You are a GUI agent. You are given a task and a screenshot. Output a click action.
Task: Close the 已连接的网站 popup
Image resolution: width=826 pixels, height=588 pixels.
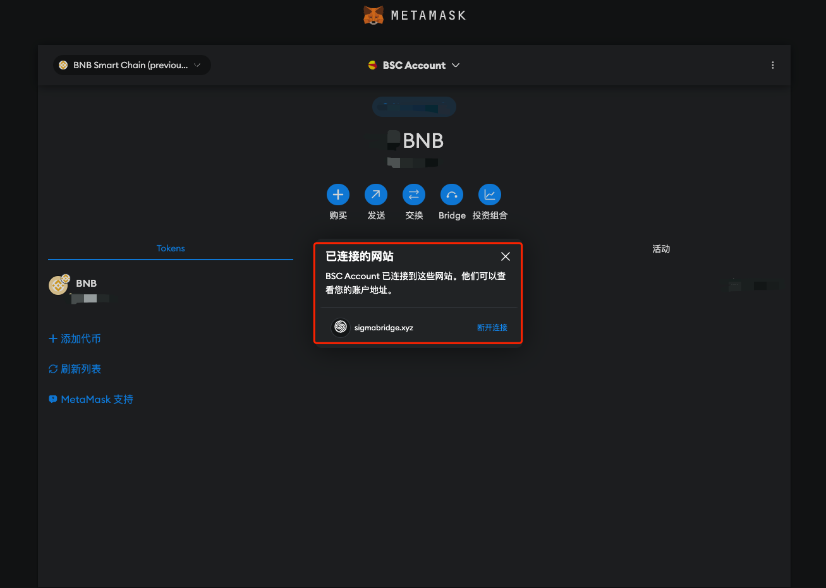pyautogui.click(x=505, y=256)
